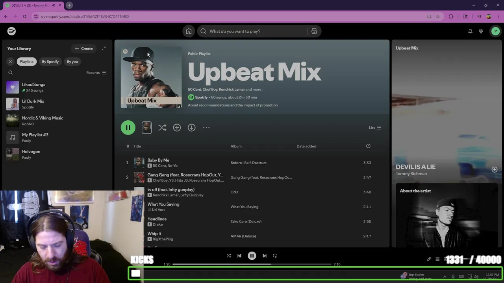Open the Chrome extensions puzzle icon

point(451,17)
